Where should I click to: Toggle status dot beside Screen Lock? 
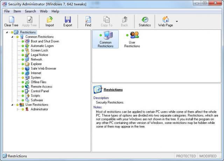(x=23, y=50)
